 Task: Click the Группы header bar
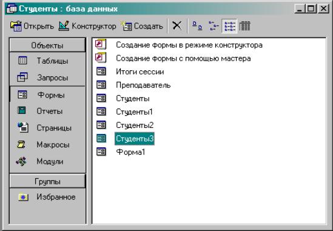(47, 181)
